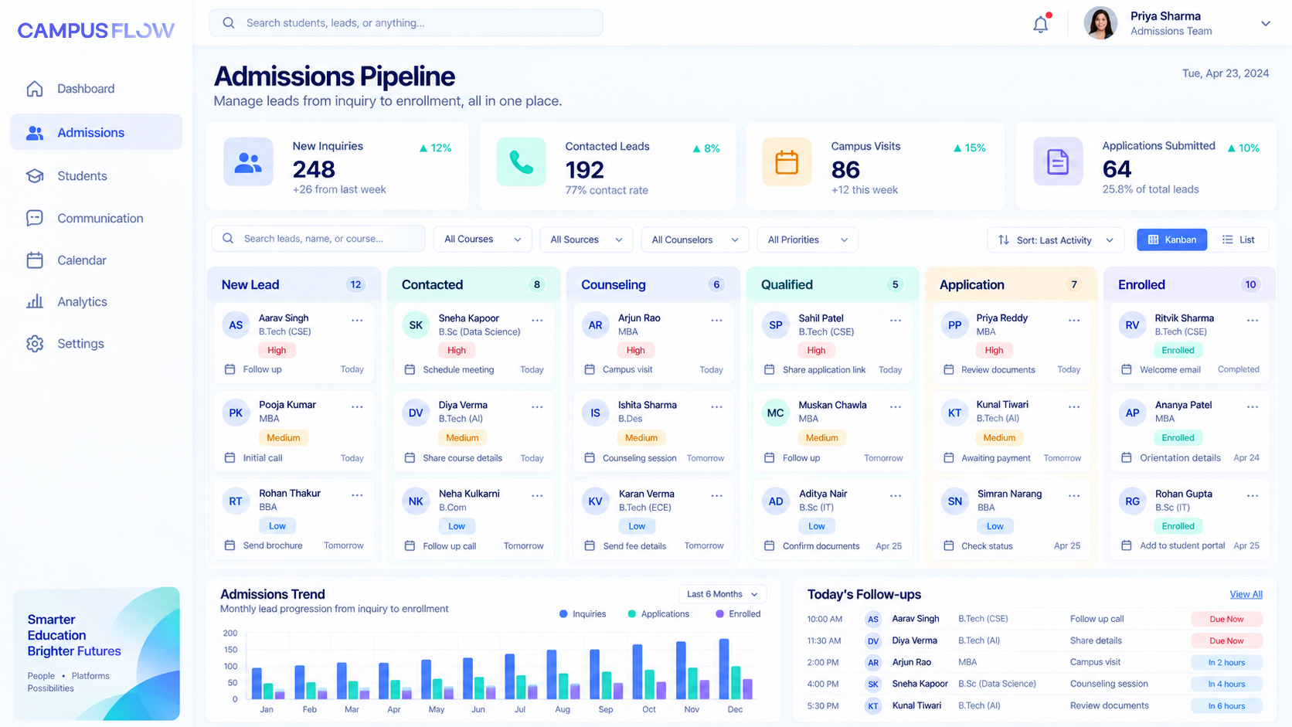Expand the Priya Sharma profile menu
The width and height of the screenshot is (1292, 727).
click(x=1265, y=23)
